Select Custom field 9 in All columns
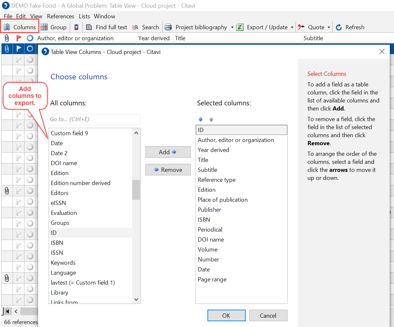Viewport: 394px width, 327px height. pyautogui.click(x=90, y=133)
